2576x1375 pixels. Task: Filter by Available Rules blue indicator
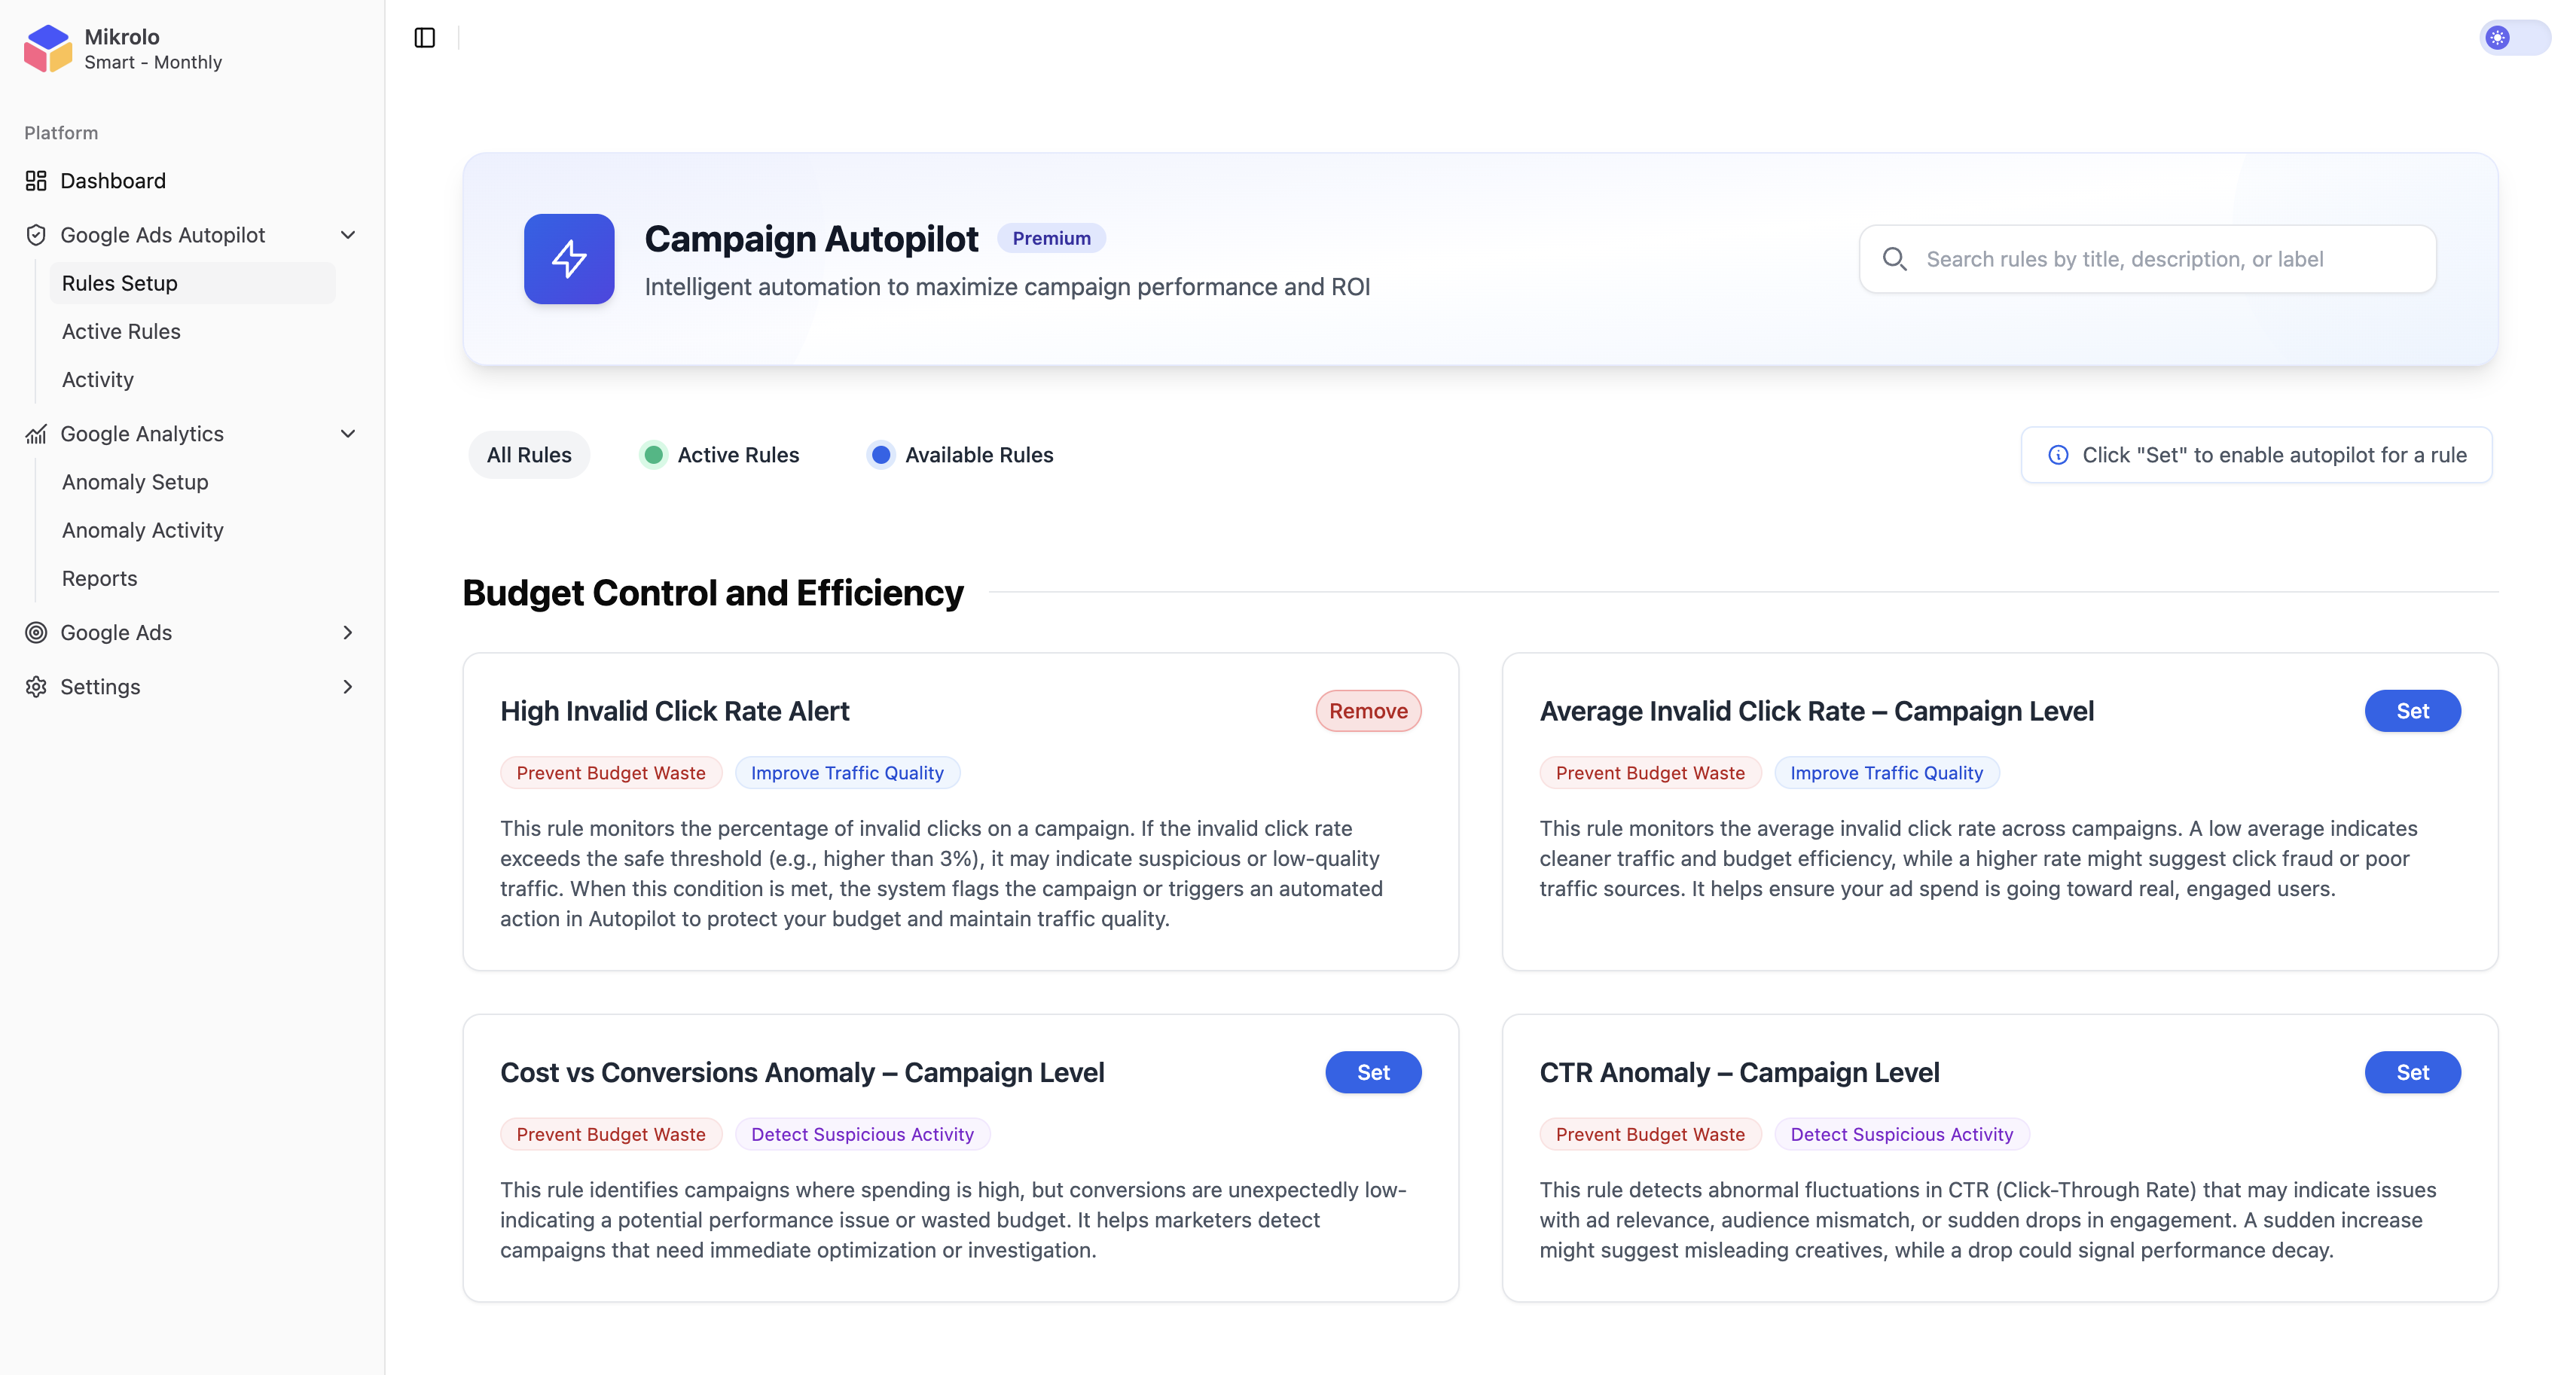pos(881,455)
